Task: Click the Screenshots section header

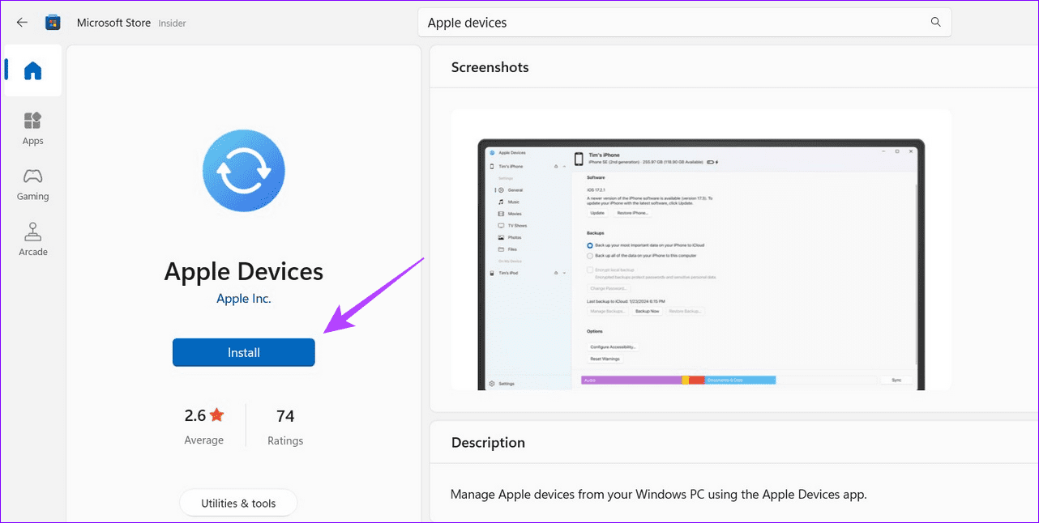Action: (x=490, y=67)
